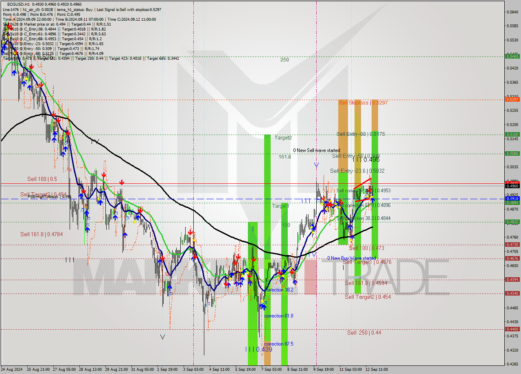Click the '31 Aug 05:00' time label

pos(142,370)
